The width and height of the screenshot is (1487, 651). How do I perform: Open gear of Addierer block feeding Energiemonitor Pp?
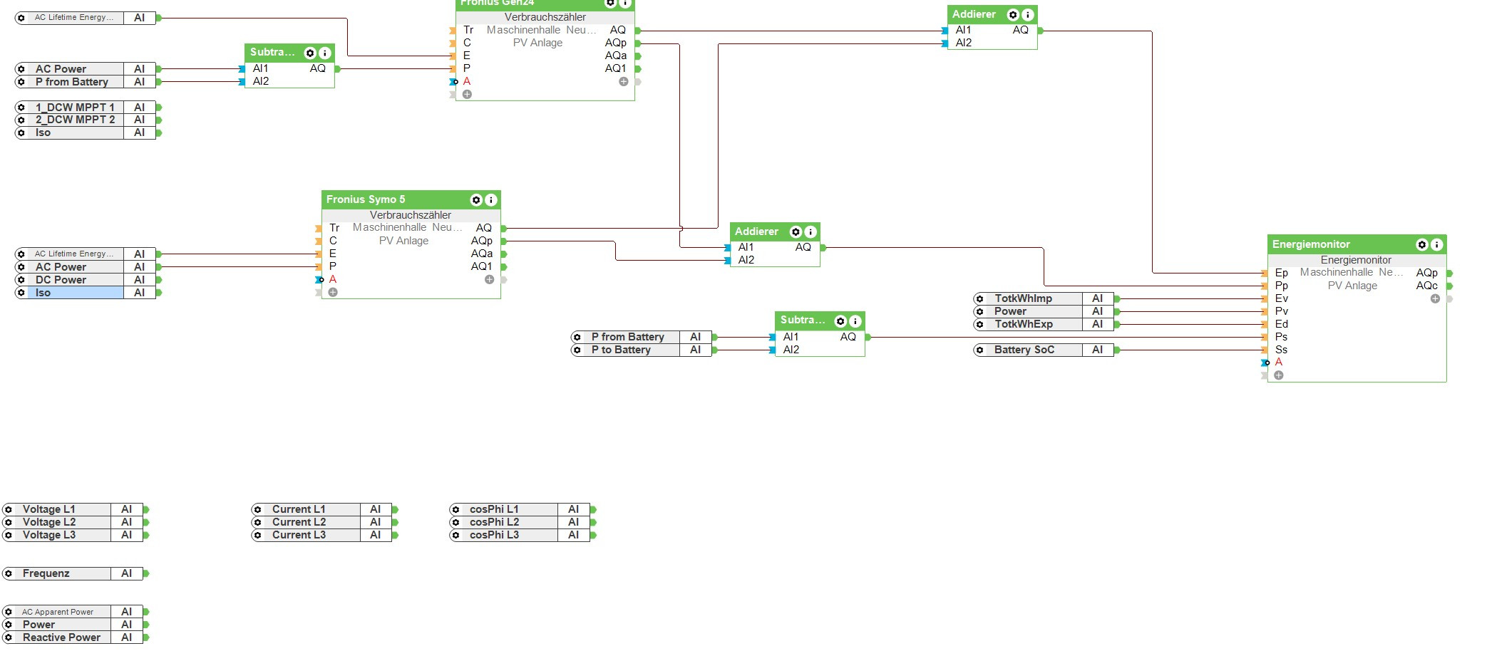point(796,232)
